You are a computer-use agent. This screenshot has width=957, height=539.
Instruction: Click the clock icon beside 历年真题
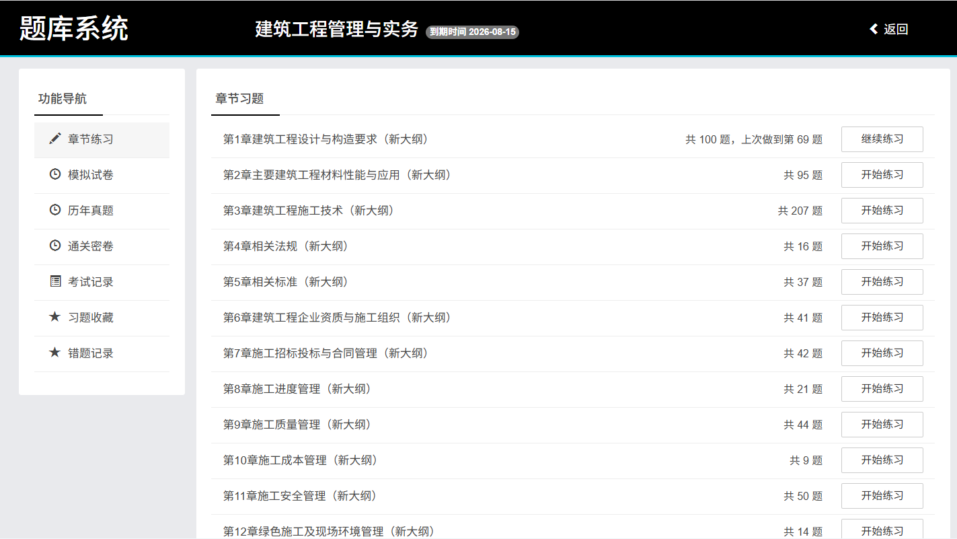55,211
